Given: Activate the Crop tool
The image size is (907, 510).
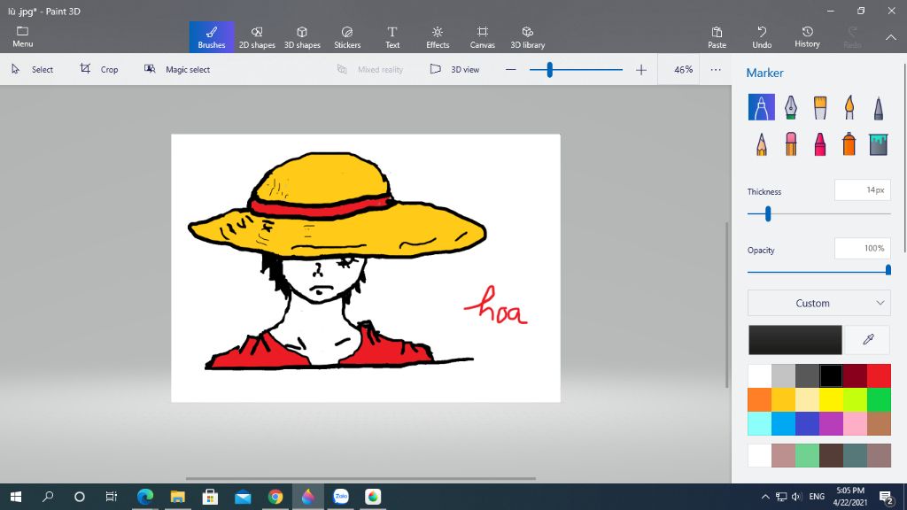Looking at the screenshot, I should pyautogui.click(x=99, y=69).
